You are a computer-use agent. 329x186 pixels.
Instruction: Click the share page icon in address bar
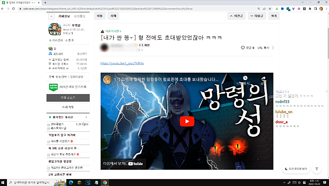click(264, 9)
